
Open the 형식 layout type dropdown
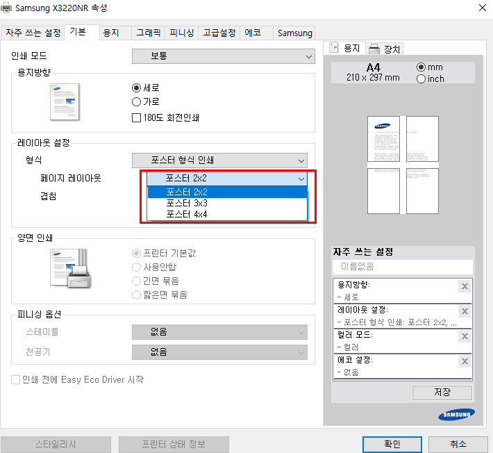(x=219, y=160)
